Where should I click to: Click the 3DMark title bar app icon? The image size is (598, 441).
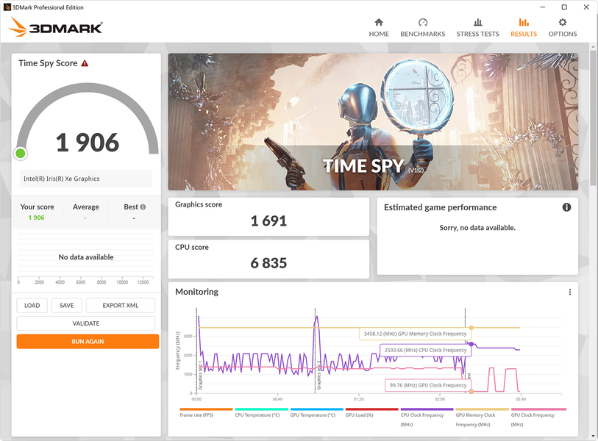coord(7,7)
